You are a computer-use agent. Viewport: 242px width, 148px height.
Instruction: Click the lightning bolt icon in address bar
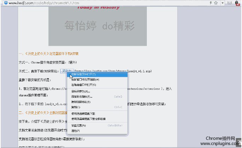point(211,3)
